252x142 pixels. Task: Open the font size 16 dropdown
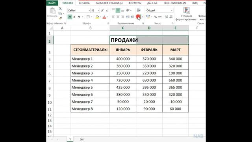click(x=98, y=11)
